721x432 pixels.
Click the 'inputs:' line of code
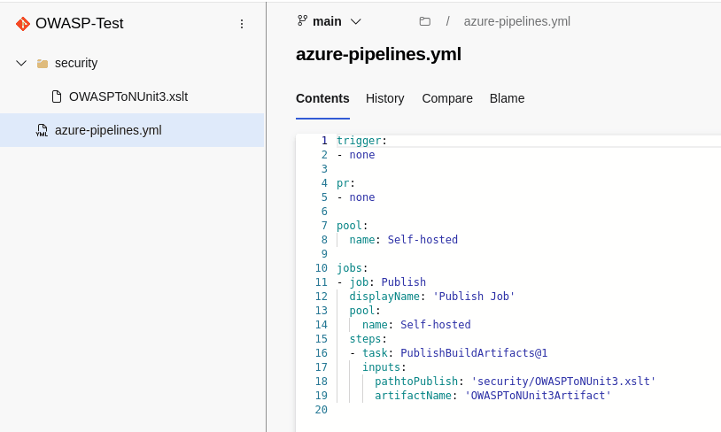click(x=384, y=367)
